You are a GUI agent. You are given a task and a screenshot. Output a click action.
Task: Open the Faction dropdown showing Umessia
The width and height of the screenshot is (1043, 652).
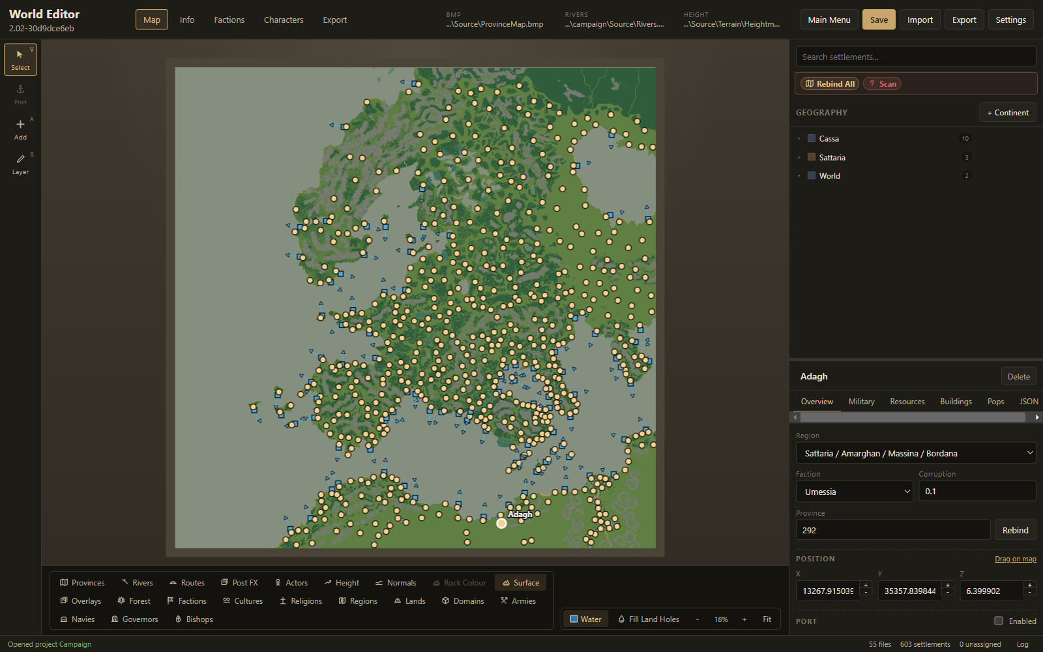[855, 492]
